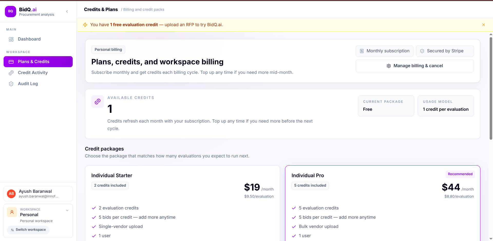Viewport: 493px width, 241px height.
Task: Click the 2 credits included tag
Action: [x=110, y=186]
